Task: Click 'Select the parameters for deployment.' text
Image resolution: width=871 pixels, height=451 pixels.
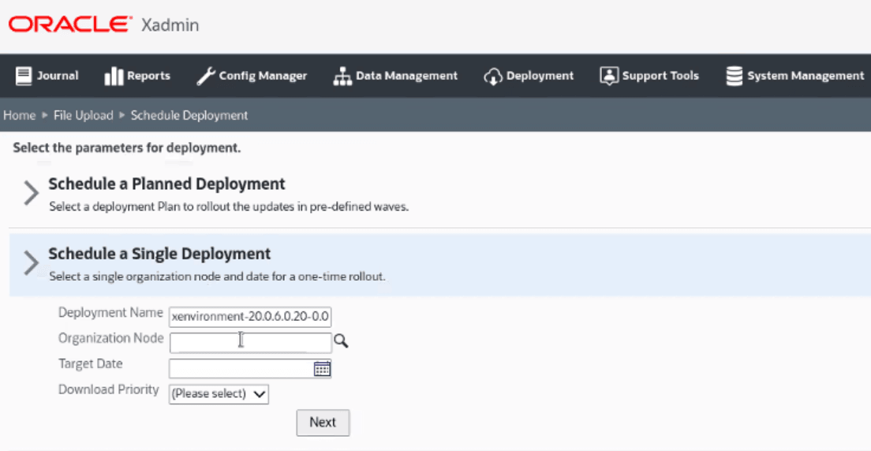Action: pyautogui.click(x=127, y=148)
